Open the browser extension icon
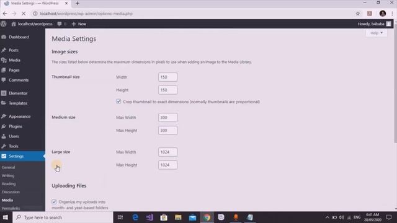Screen dimensions: 397x223 pos(370,14)
